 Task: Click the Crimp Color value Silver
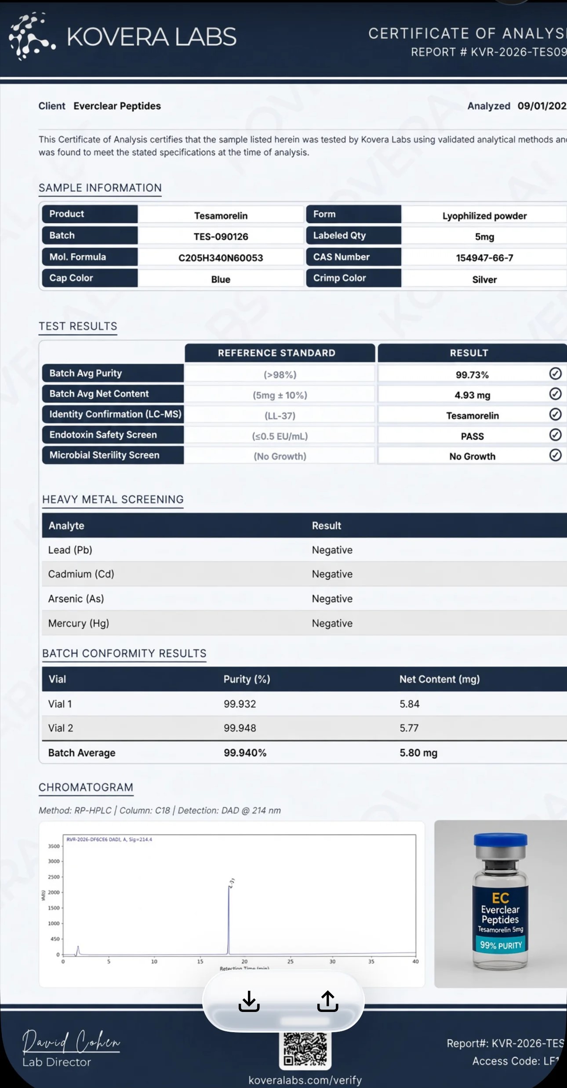(x=484, y=280)
